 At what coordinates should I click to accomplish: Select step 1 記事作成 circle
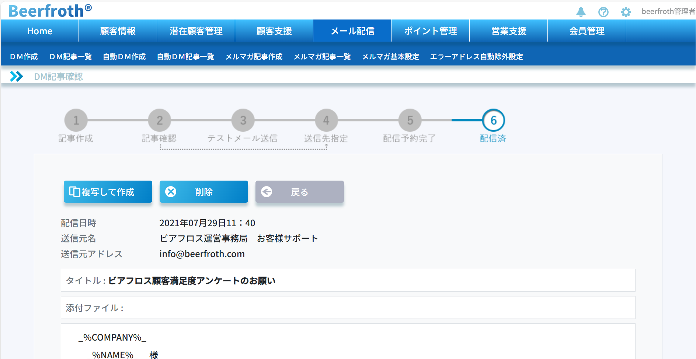pos(76,120)
